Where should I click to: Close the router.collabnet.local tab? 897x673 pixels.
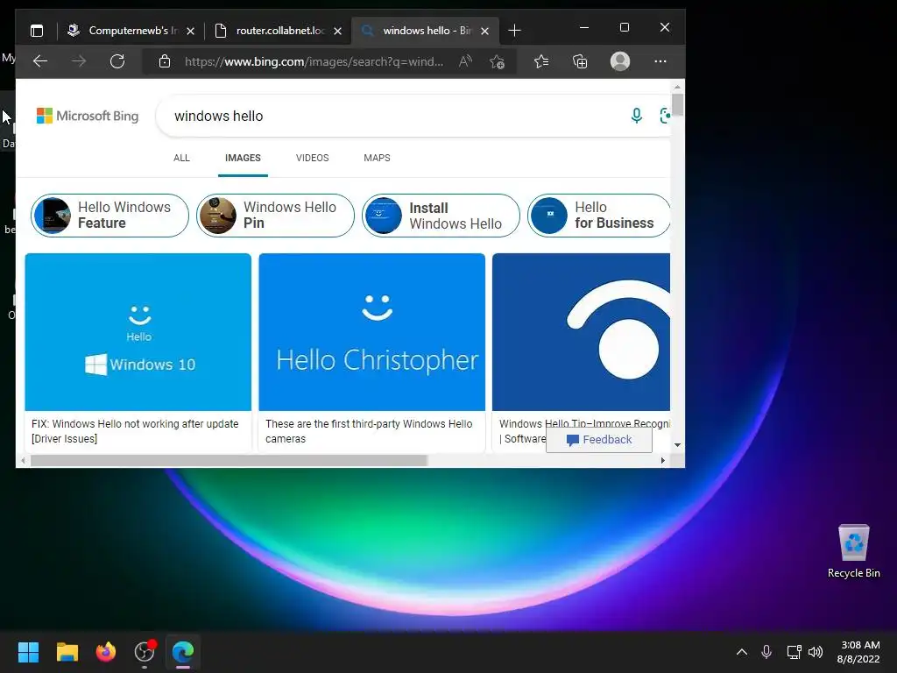tap(337, 31)
